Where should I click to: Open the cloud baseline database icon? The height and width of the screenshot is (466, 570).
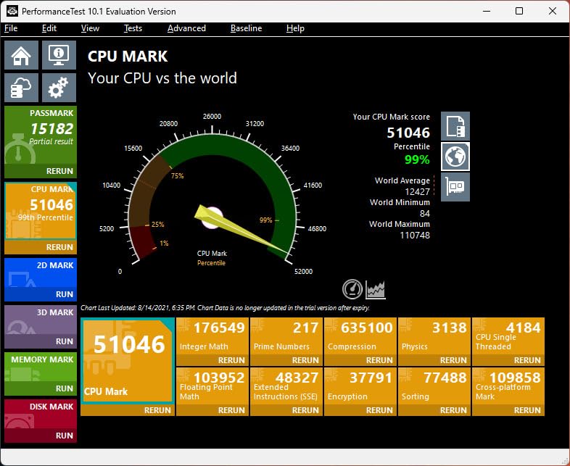point(22,88)
